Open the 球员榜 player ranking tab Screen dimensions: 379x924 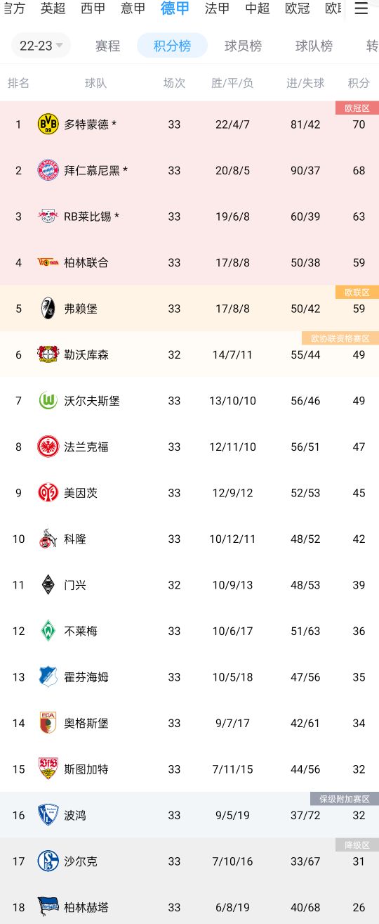[243, 46]
